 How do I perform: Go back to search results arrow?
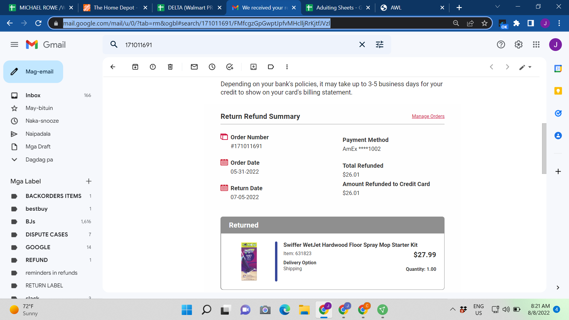click(113, 67)
